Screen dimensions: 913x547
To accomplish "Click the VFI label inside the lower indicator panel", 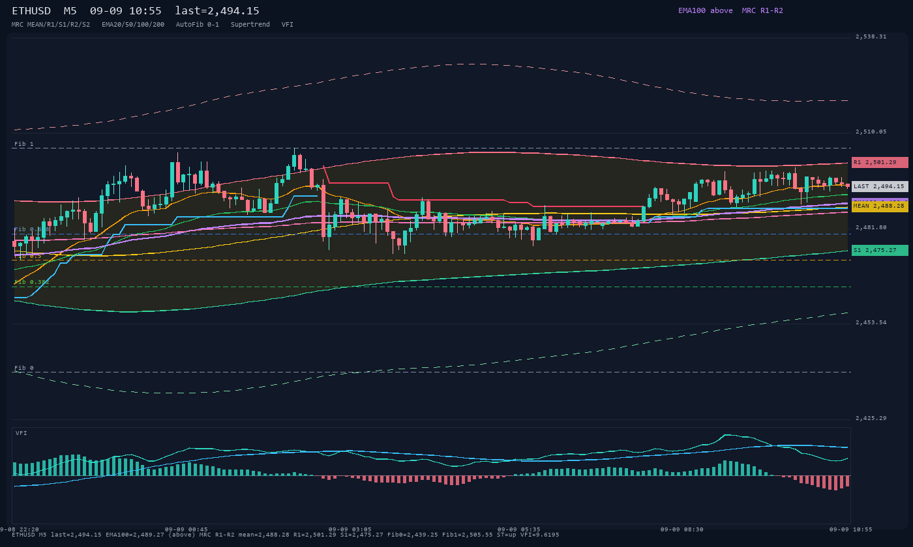I will (x=22, y=433).
